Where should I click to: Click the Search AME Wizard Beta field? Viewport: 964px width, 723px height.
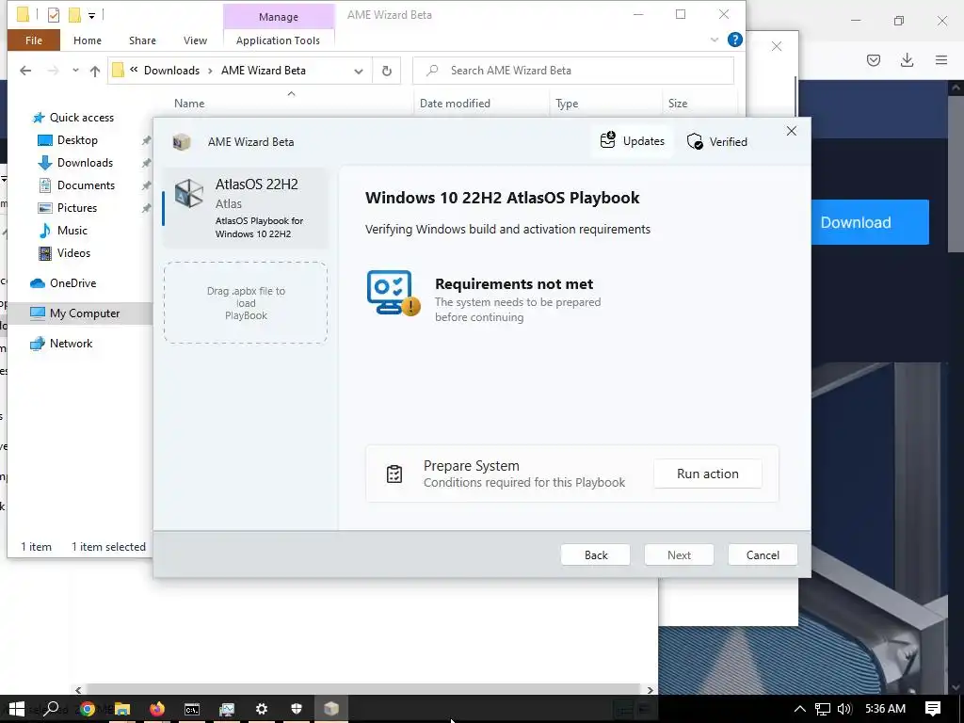pyautogui.click(x=573, y=71)
